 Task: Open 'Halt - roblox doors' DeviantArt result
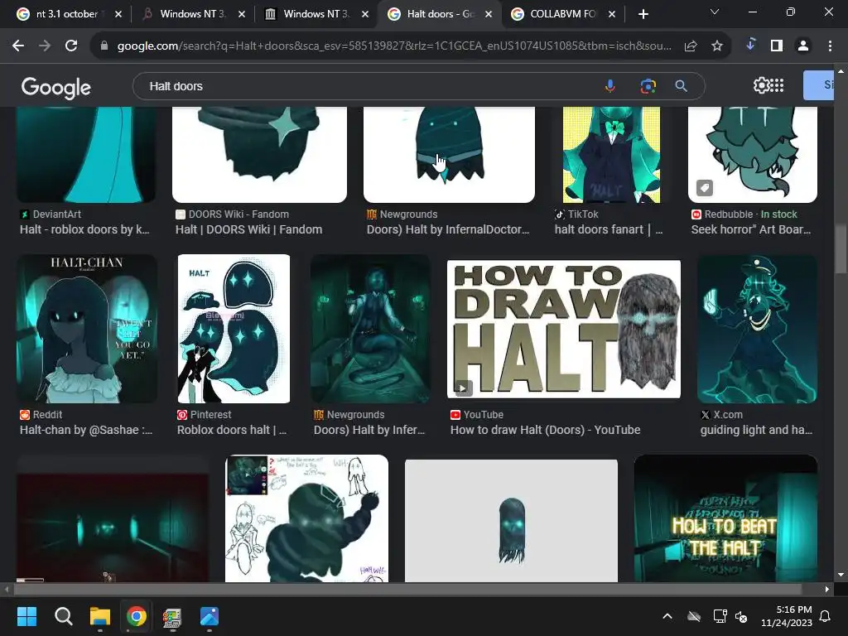tap(84, 229)
